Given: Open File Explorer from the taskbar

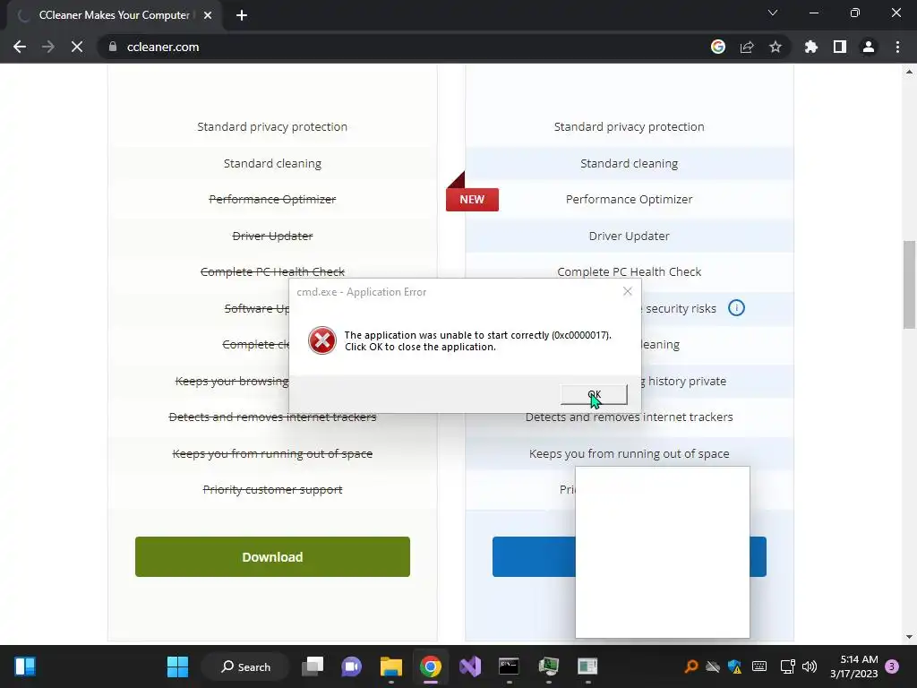Looking at the screenshot, I should click(390, 666).
